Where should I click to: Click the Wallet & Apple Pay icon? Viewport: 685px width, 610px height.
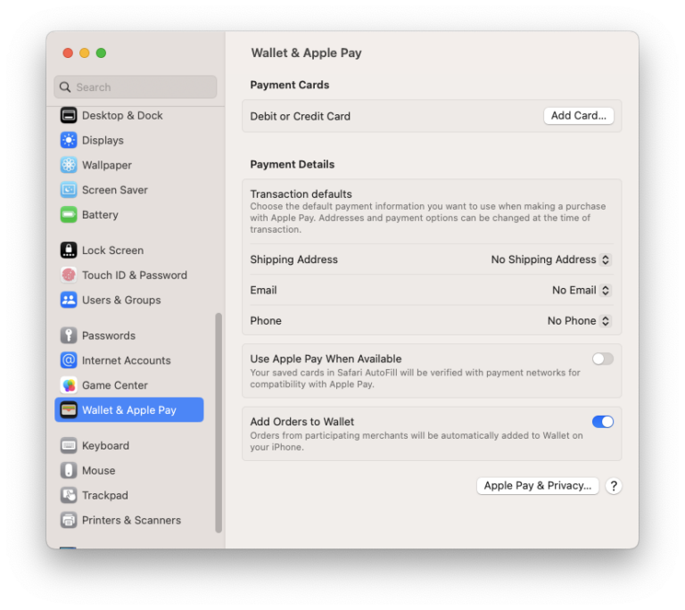click(x=69, y=410)
